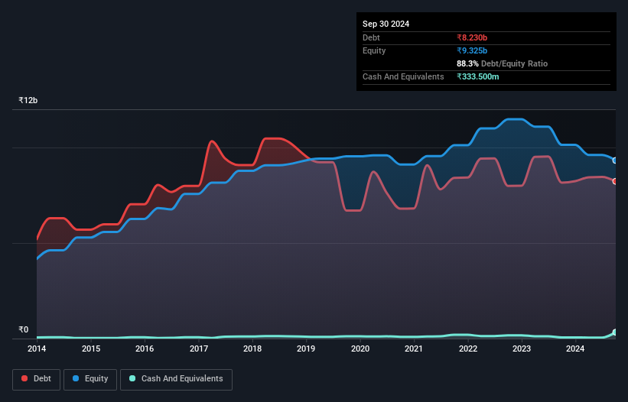Click the 88.3% Debt/Equity Ratio text
Image resolution: width=628 pixels, height=402 pixels.
(503, 63)
